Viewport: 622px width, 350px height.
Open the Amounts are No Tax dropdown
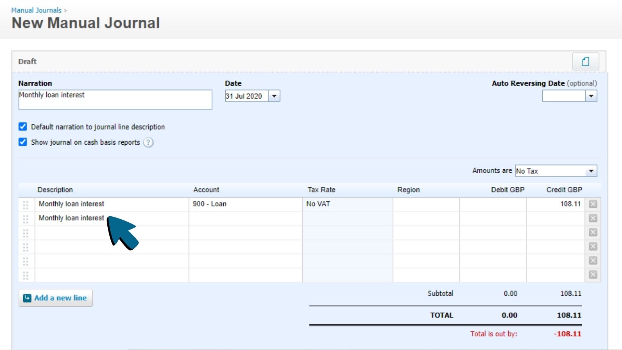pos(591,171)
